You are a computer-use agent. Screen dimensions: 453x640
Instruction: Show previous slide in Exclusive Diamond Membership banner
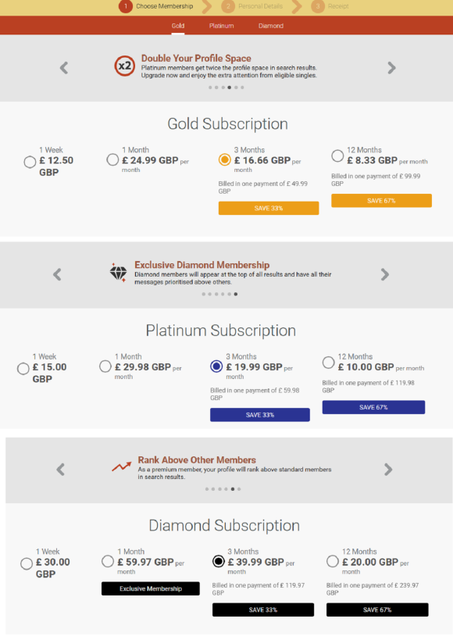[x=57, y=274]
